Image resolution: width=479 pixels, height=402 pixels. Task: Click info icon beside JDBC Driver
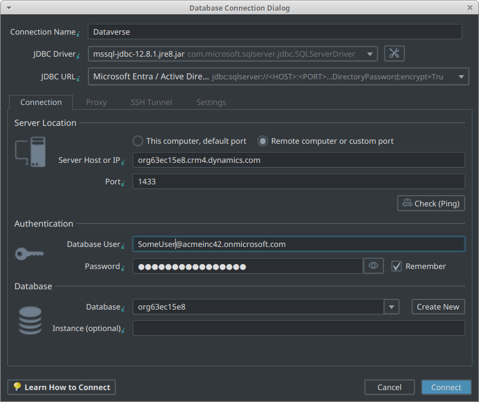tap(78, 56)
